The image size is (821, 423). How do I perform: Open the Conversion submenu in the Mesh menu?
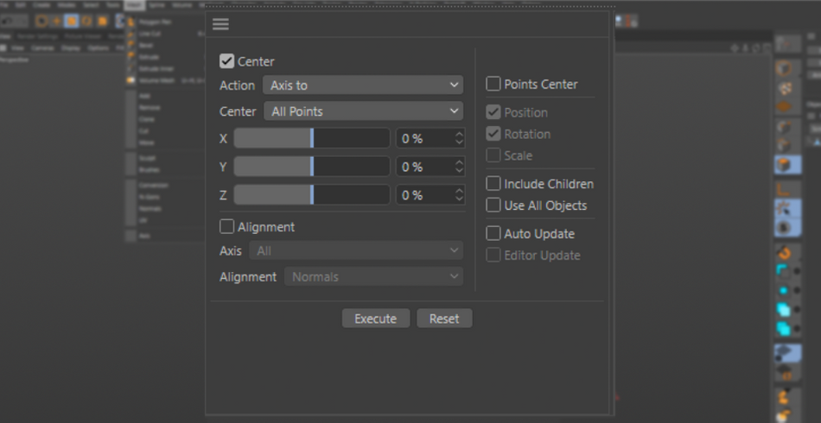[x=154, y=185]
